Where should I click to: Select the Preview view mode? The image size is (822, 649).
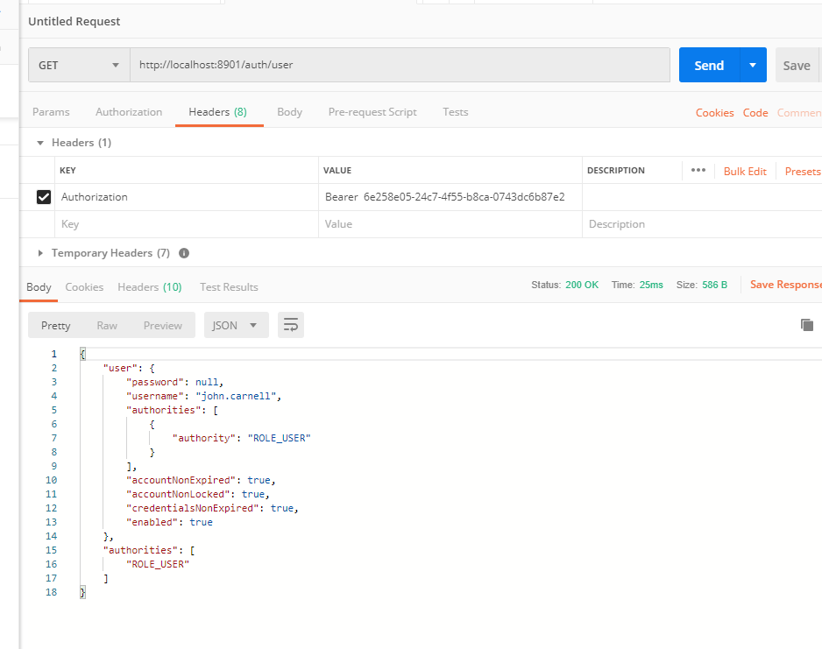[x=162, y=325]
